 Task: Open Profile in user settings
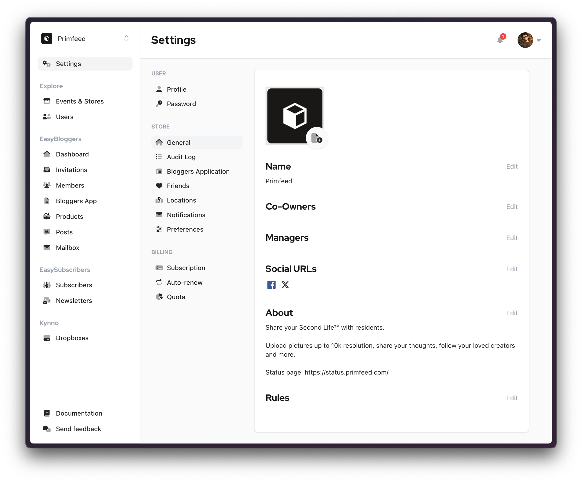197,89
